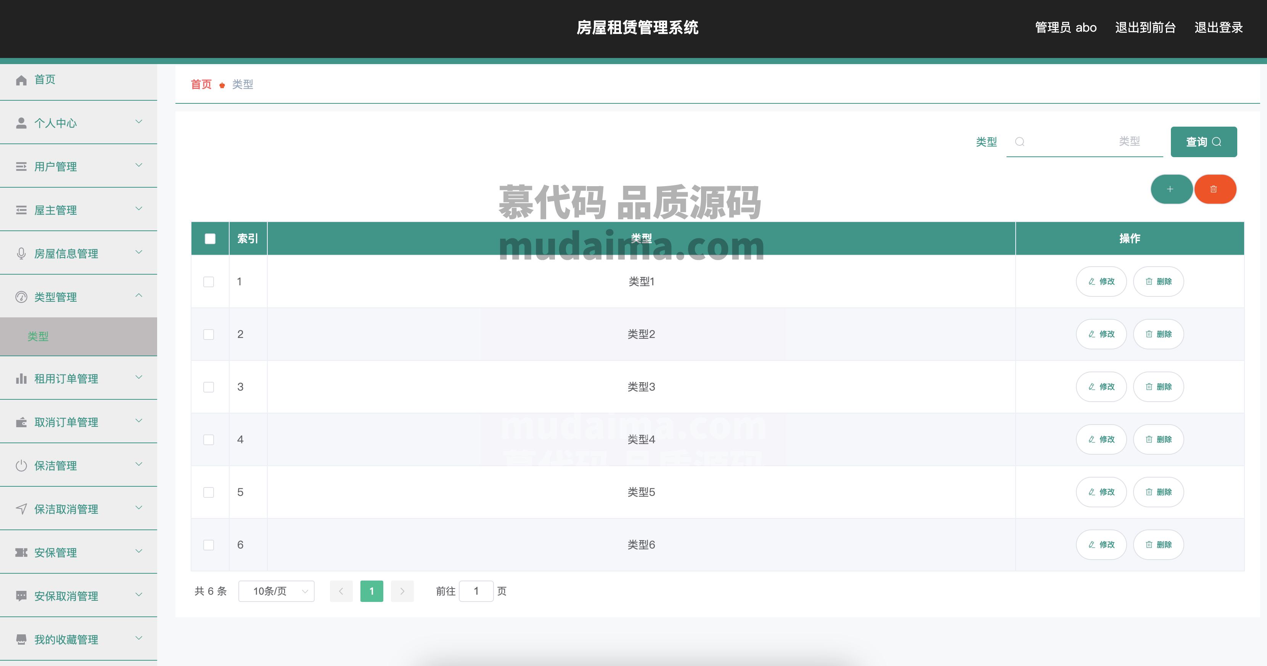The height and width of the screenshot is (666, 1267).
Task: Check the checkbox for row 类型3
Action: pos(209,387)
